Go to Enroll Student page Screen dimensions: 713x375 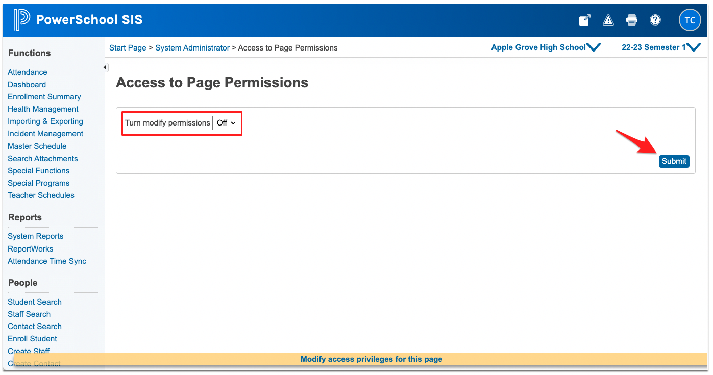32,338
